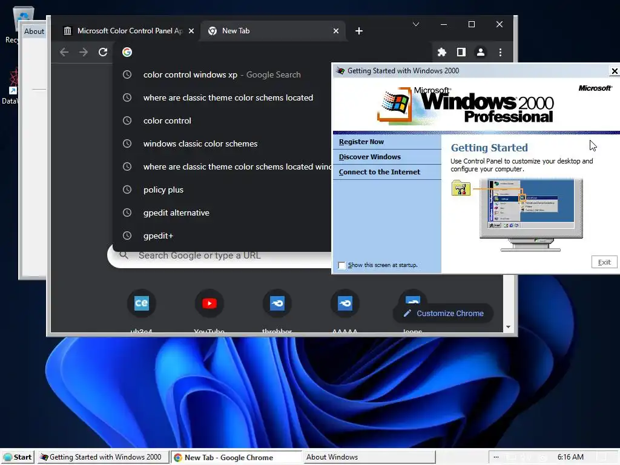Close the Microsoft Color Control Panel tab

pos(191,31)
